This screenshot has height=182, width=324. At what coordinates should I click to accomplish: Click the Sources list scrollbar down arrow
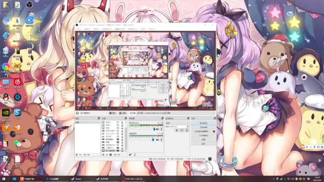tap(126, 151)
